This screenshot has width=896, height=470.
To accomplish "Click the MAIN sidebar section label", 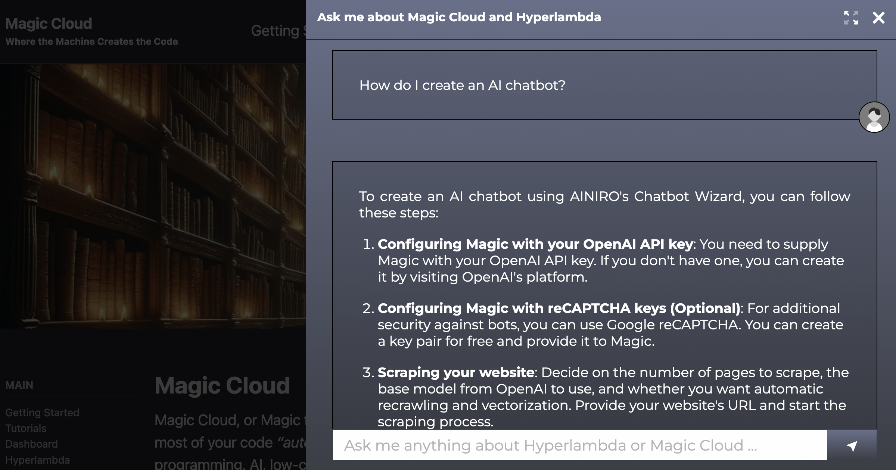I will pyautogui.click(x=19, y=385).
